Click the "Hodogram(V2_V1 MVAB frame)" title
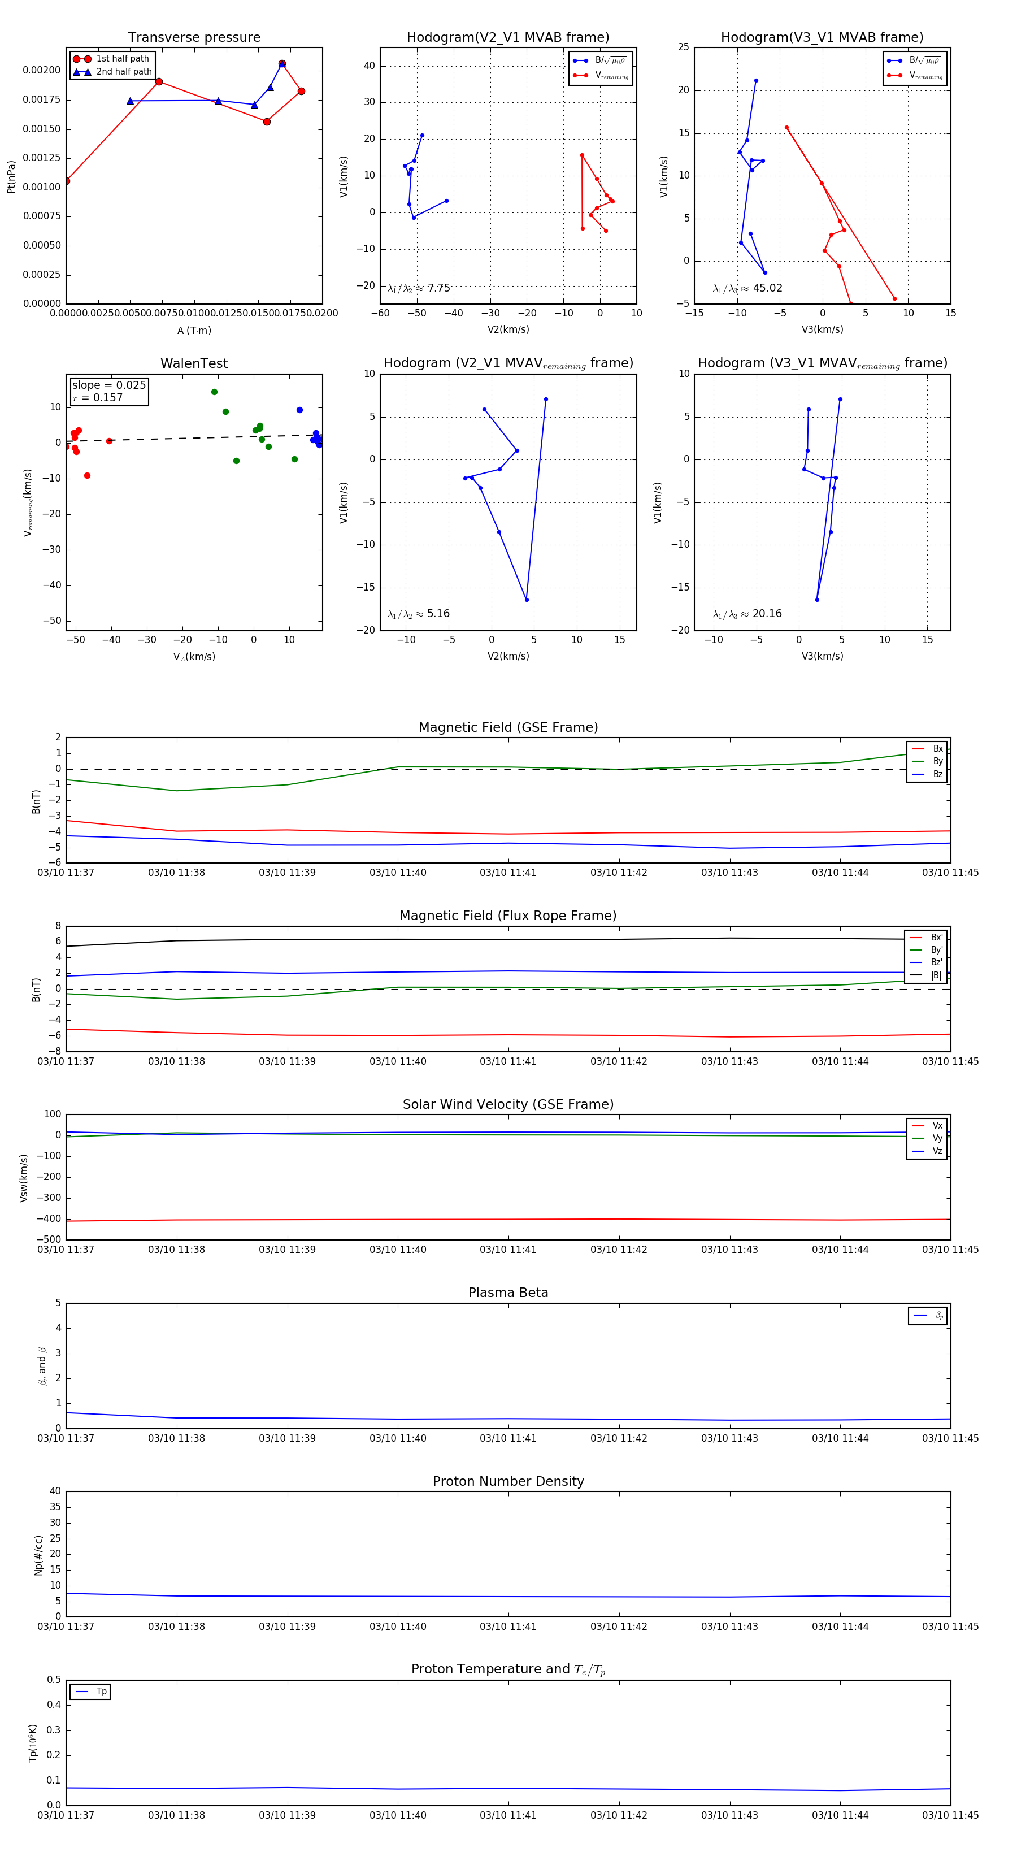Image resolution: width=1017 pixels, height=1865 pixels. tap(508, 38)
